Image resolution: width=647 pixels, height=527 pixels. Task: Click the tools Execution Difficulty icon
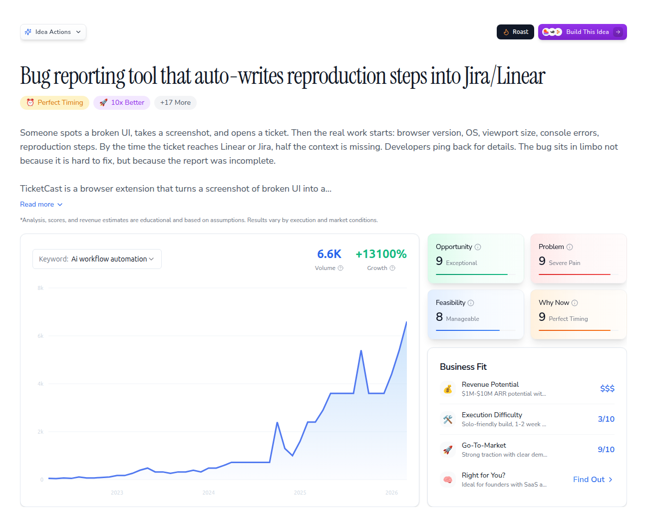[448, 419]
